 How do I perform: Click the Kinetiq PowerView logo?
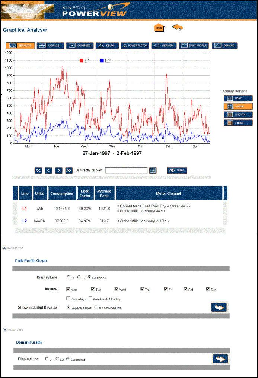tap(96, 10)
